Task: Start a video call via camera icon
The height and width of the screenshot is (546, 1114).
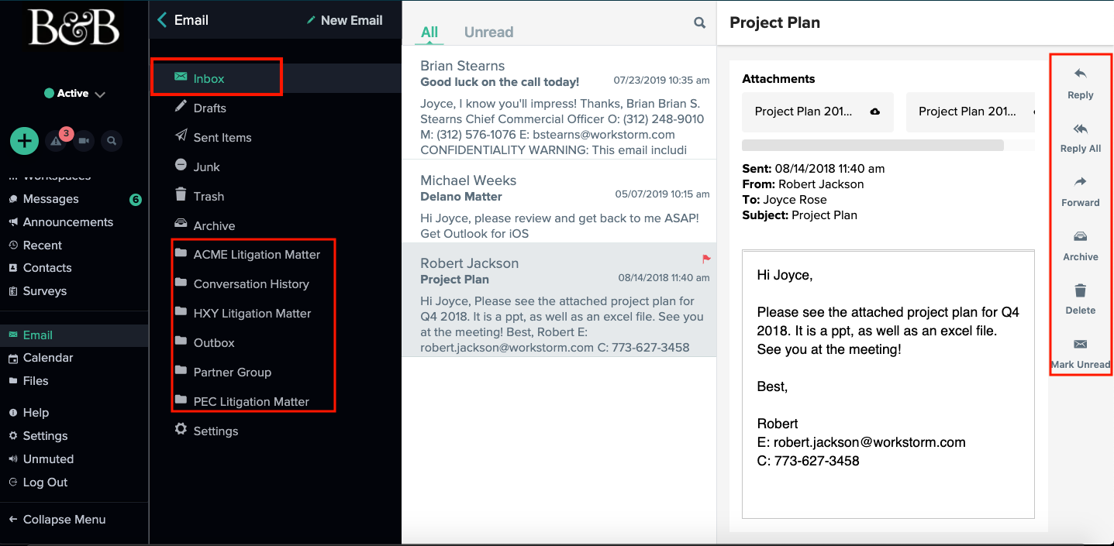Action: pos(84,141)
